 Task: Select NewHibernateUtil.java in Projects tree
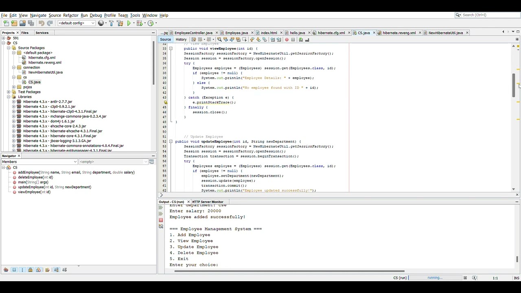point(45,72)
